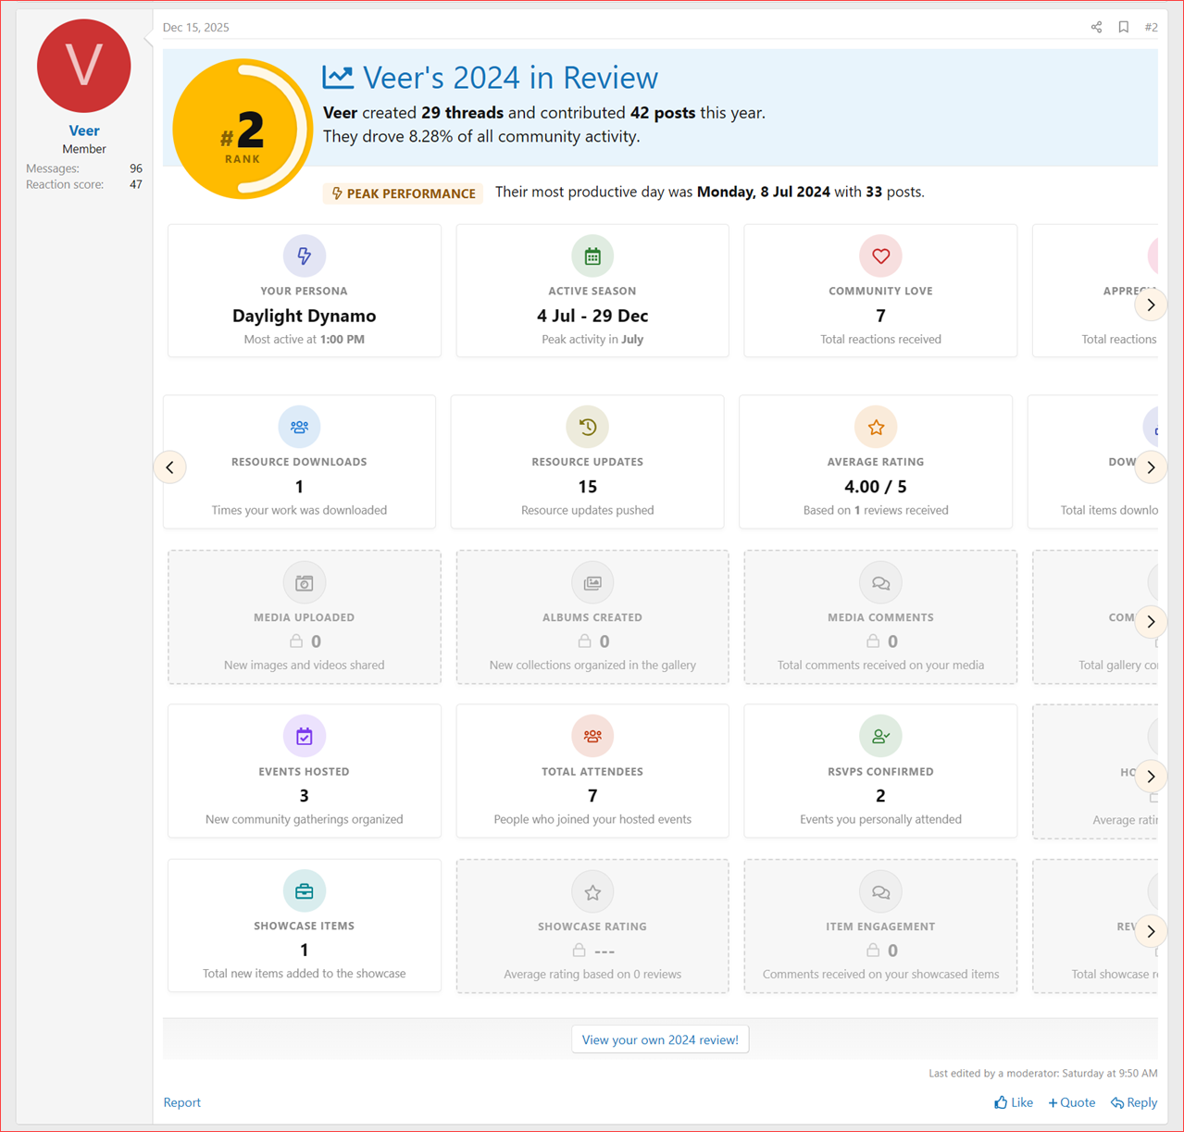This screenshot has height=1132, width=1184.
Task: Click View your own 2024 review button
Action: tap(660, 1039)
